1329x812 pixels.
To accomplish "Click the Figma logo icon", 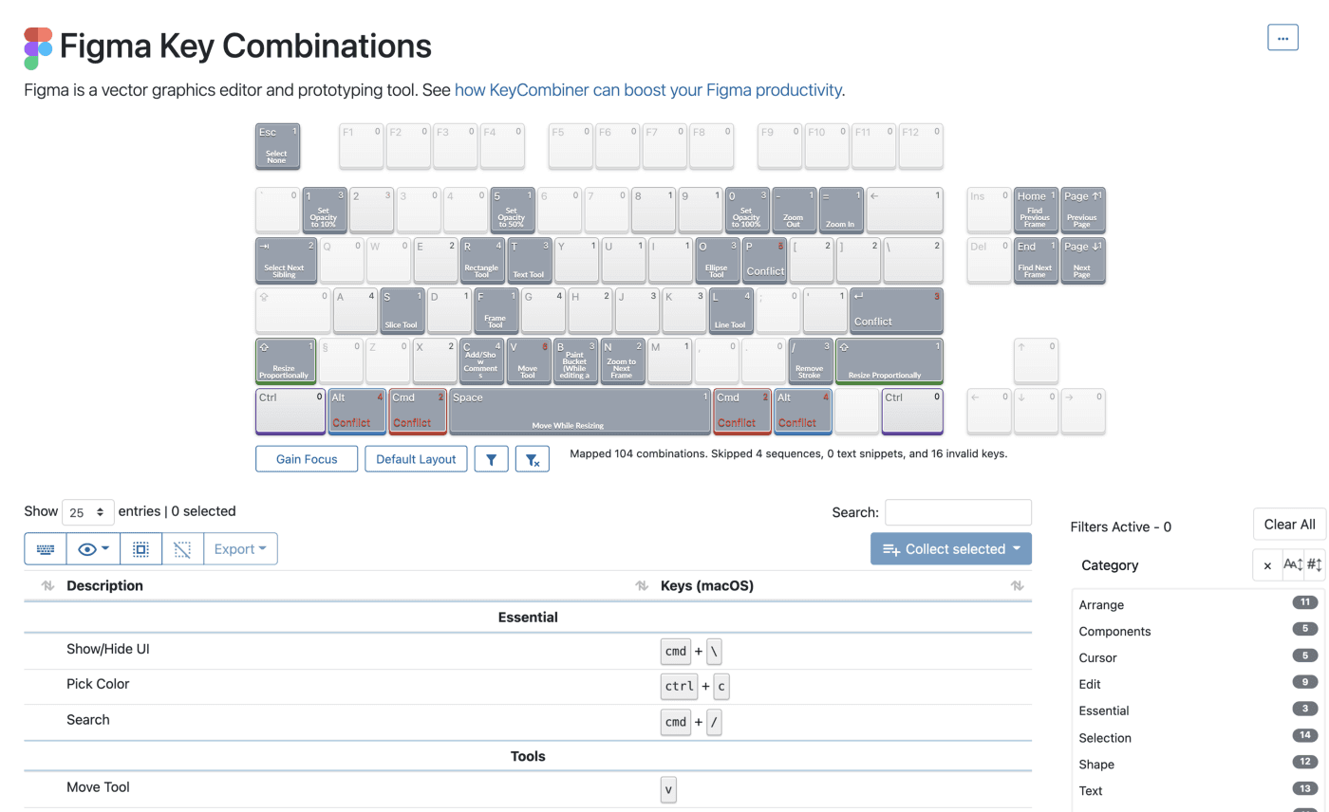I will click(38, 48).
